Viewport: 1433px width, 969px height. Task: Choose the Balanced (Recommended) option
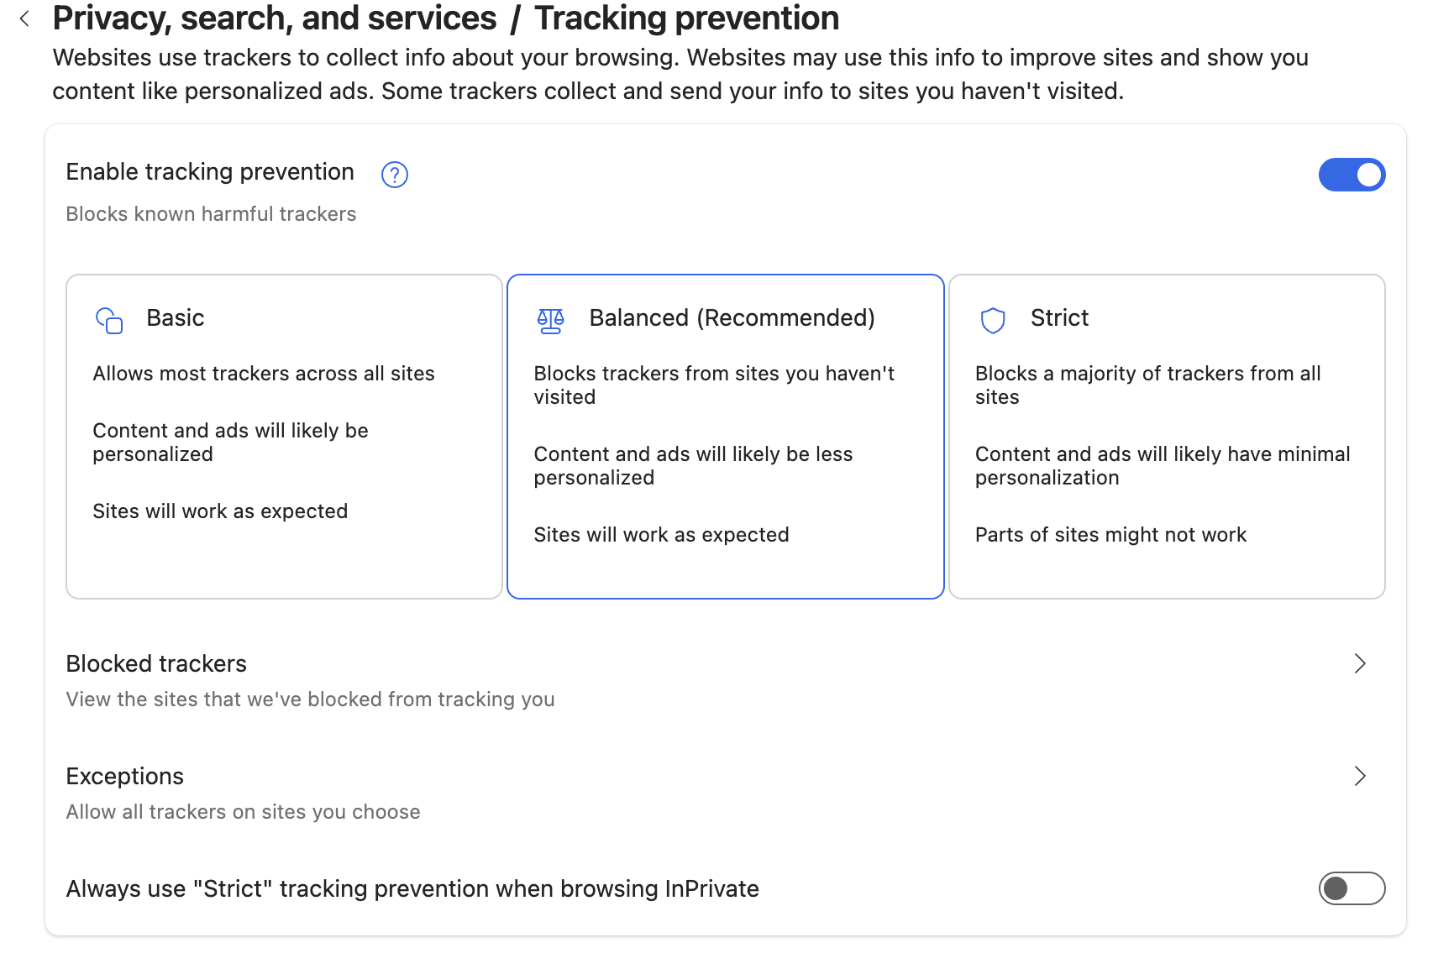click(725, 436)
